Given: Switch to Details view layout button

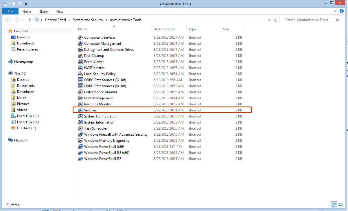Looking at the screenshot, I should (334, 205).
